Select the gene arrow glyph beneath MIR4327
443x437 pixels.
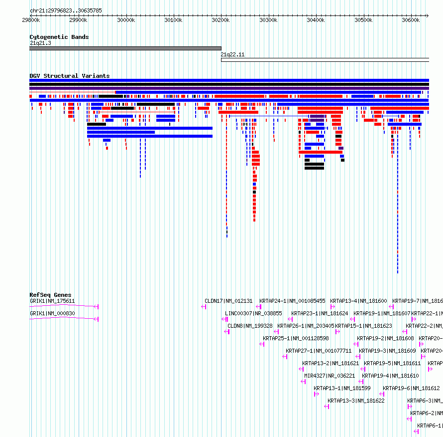click(x=303, y=382)
